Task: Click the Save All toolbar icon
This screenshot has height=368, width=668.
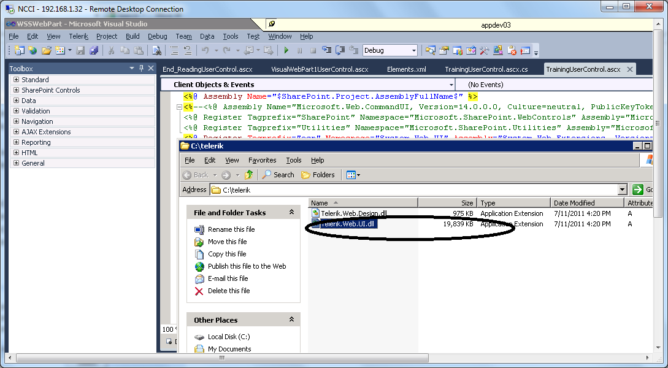Action: click(x=94, y=50)
